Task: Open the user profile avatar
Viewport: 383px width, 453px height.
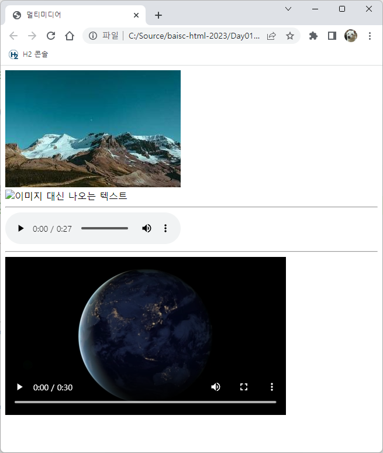Action: pyautogui.click(x=351, y=36)
